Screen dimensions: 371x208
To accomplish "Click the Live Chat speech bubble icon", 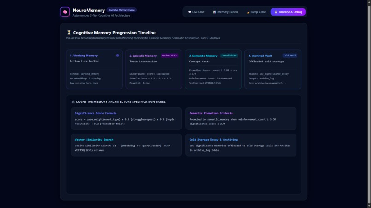I will 190,12.
